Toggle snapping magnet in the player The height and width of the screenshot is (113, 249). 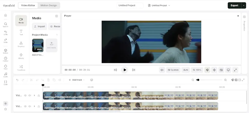pyautogui.click(x=207, y=70)
